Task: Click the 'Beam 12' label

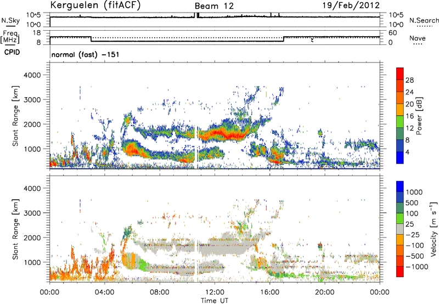Action: 214,6
